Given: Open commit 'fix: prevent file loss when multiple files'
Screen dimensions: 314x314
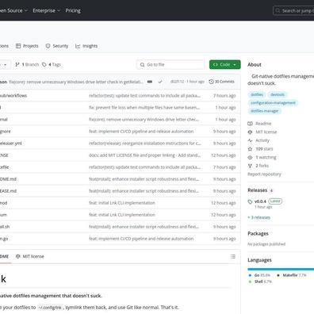Looking at the screenshot, I should coord(144,108).
